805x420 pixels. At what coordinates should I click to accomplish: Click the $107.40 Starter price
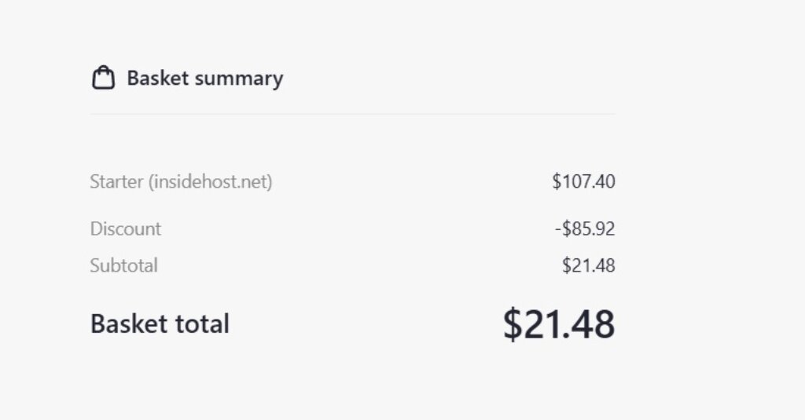[x=583, y=182]
